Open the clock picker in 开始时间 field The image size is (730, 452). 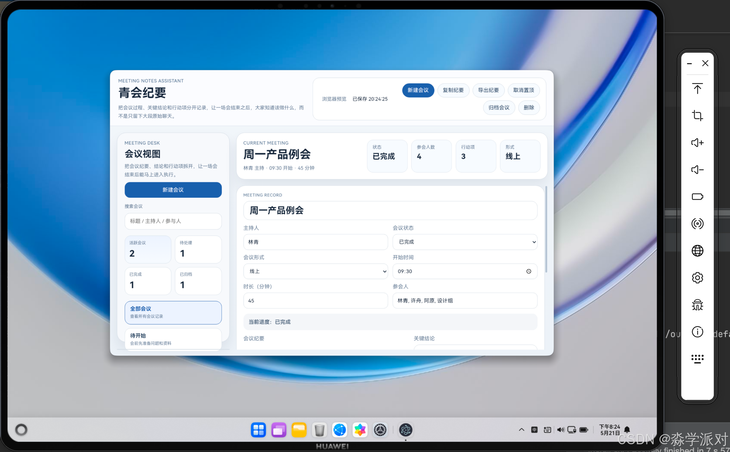(529, 271)
